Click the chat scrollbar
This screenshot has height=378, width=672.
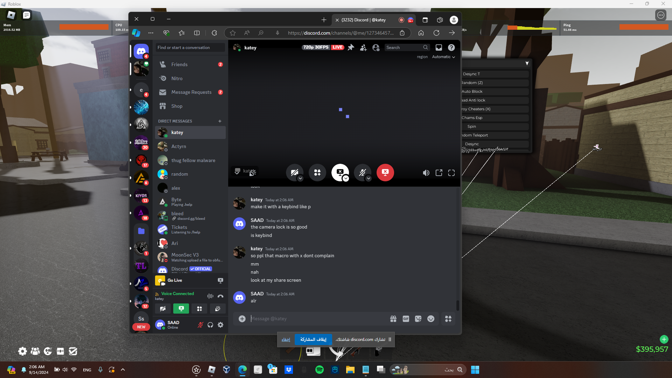coord(457,305)
